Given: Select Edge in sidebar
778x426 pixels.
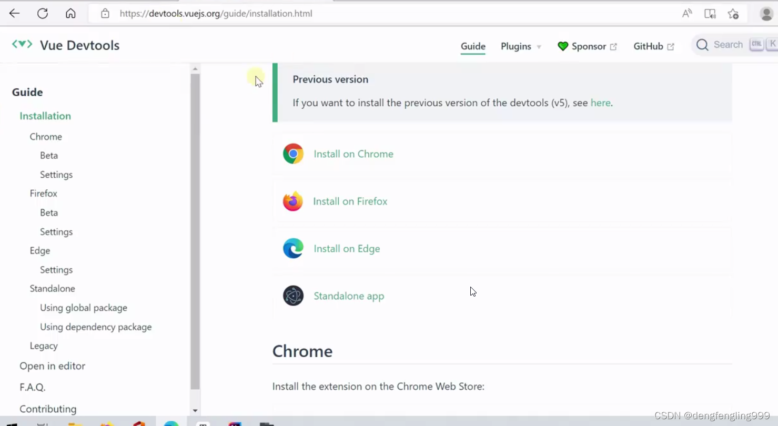Looking at the screenshot, I should coord(40,251).
